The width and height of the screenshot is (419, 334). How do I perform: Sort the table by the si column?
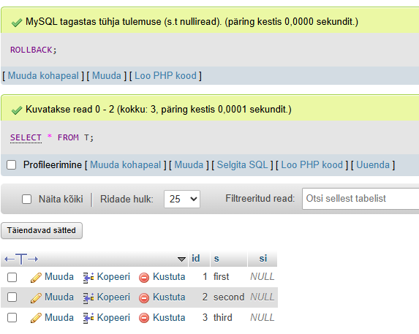click(263, 259)
